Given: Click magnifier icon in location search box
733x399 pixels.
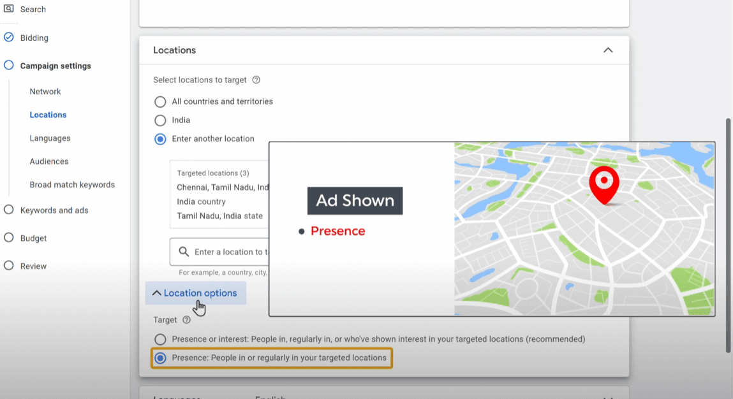Looking at the screenshot, I should (184, 252).
